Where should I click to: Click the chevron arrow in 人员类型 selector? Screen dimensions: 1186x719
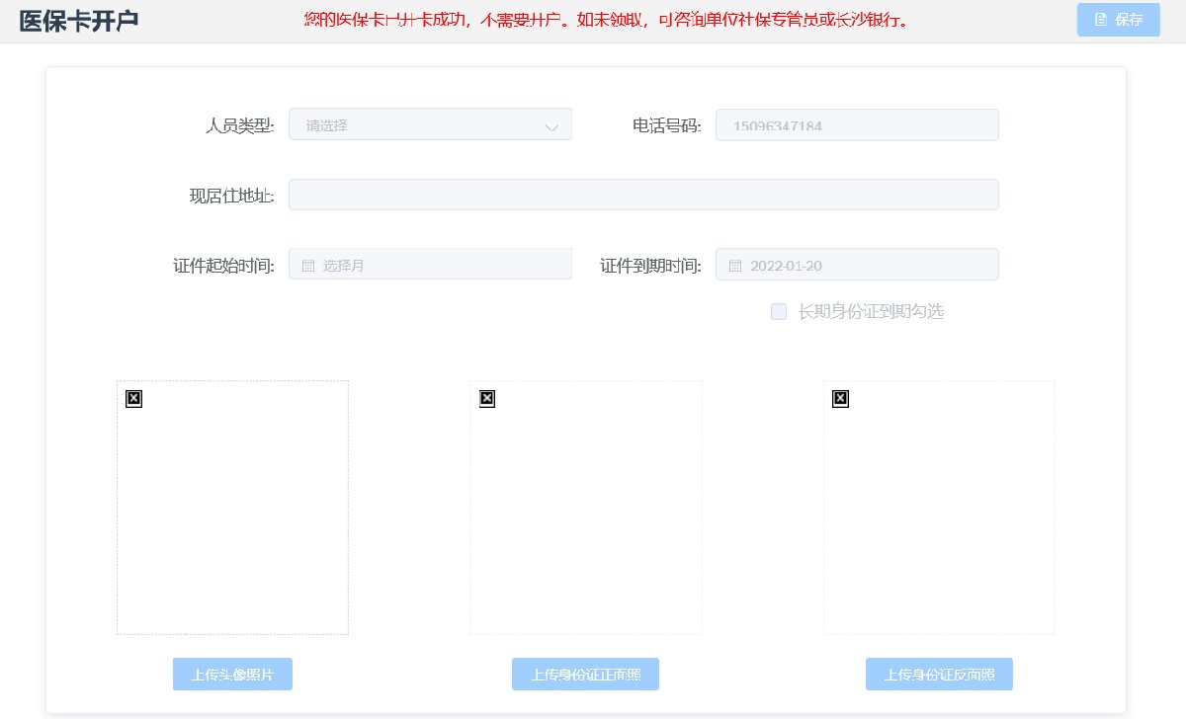[551, 126]
